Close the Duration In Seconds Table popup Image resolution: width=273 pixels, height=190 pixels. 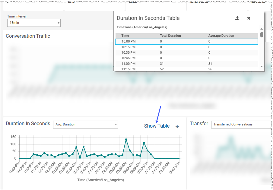coord(249,18)
